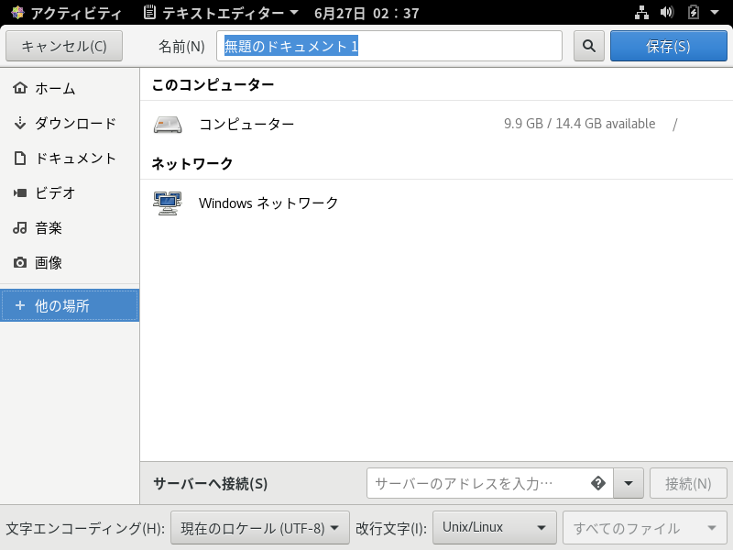Open the 音楽 music note icon

pos(20,227)
